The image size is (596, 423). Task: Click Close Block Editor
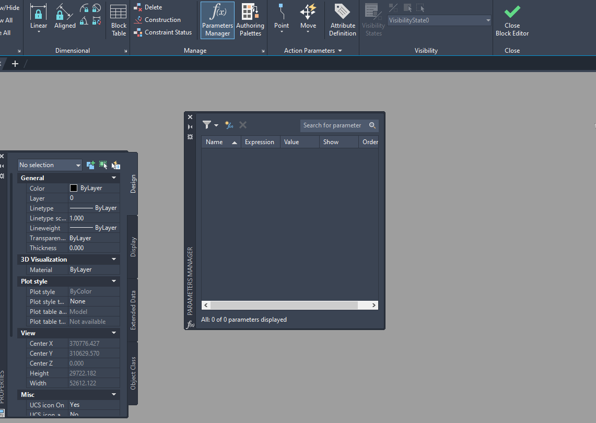[511, 20]
